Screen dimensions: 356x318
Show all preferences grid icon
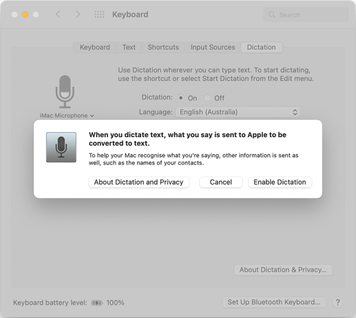pyautogui.click(x=99, y=14)
